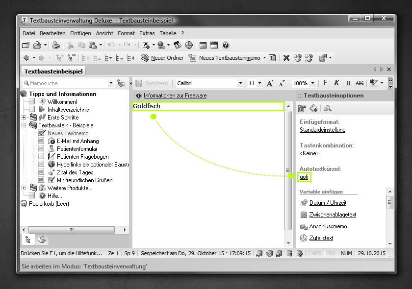Click the Zwischenablagetext link
Viewport: 412px width, 289px height.
pos(333,215)
